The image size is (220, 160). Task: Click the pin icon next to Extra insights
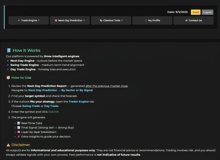point(18,137)
